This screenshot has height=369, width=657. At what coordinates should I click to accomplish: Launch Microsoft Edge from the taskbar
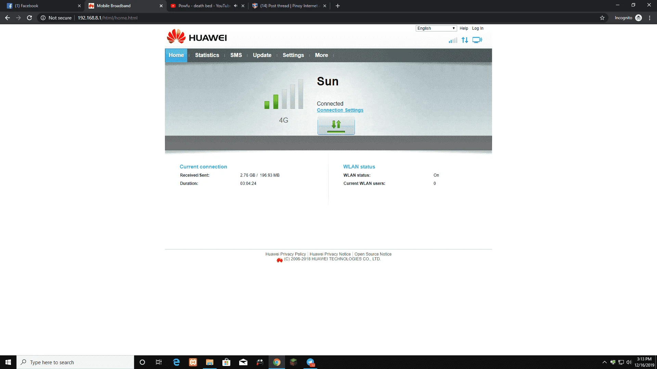[176, 362]
